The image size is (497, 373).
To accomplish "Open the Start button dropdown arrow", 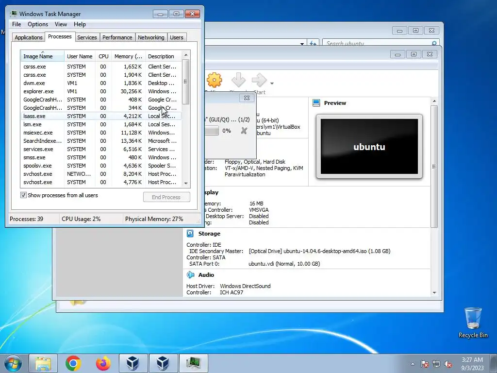I will [x=272, y=84].
